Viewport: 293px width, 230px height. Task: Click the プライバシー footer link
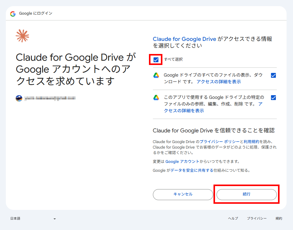[x=257, y=218]
